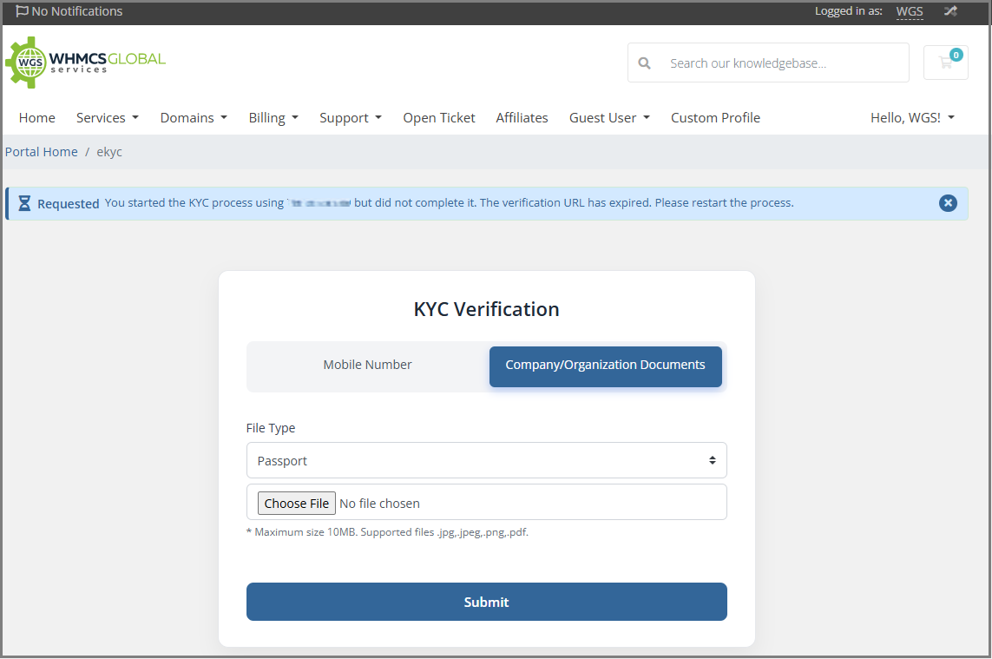The width and height of the screenshot is (992, 659).
Task: Click the shuffle icon in top bar
Action: coord(950,11)
